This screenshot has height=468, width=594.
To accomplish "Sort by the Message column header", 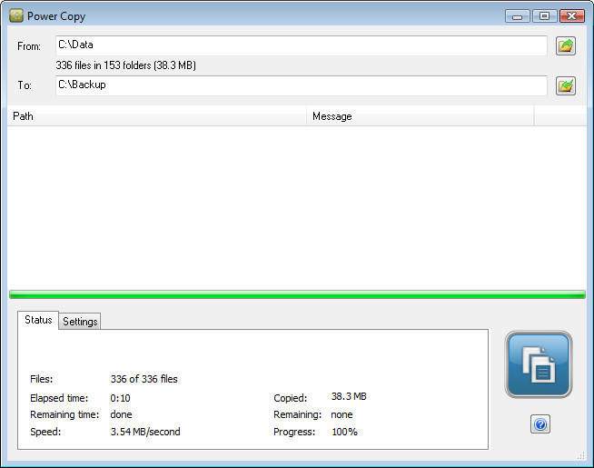I will [x=421, y=116].
